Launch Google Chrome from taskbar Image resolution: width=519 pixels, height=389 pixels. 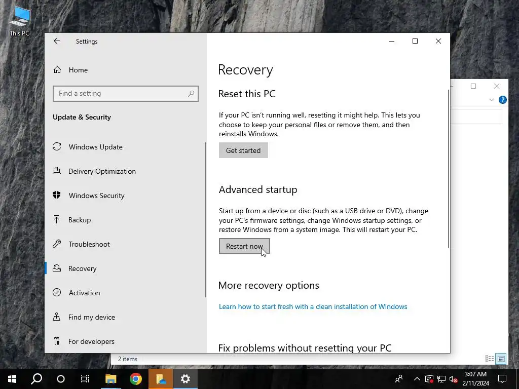[x=136, y=379]
